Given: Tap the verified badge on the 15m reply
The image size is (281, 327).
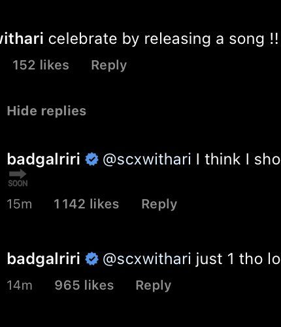Looking at the screenshot, I should (91, 159).
